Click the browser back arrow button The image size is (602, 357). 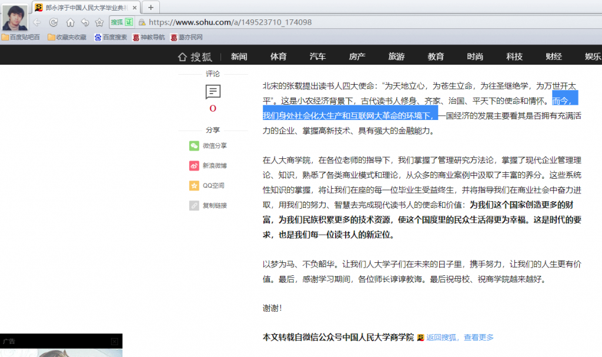coord(36,22)
